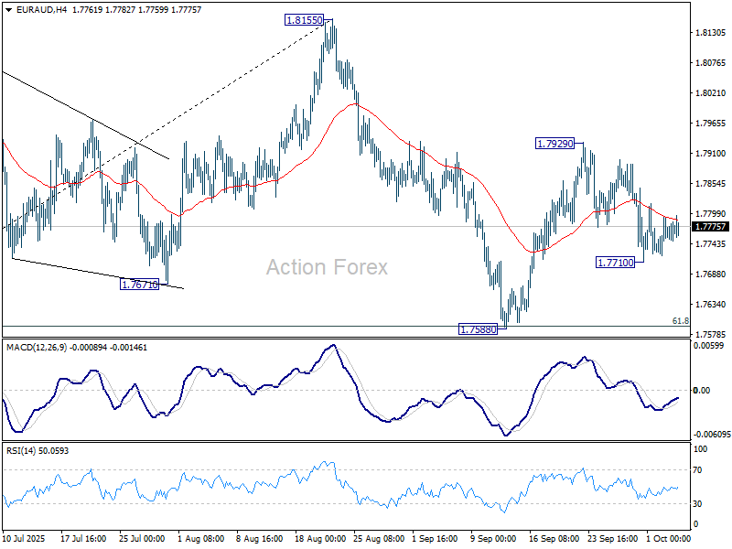Click the current price tag 1.77757
The height and width of the screenshot is (549, 732).
coord(710,227)
